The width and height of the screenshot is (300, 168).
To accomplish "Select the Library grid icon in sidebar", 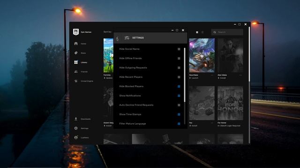I will coord(76,62).
